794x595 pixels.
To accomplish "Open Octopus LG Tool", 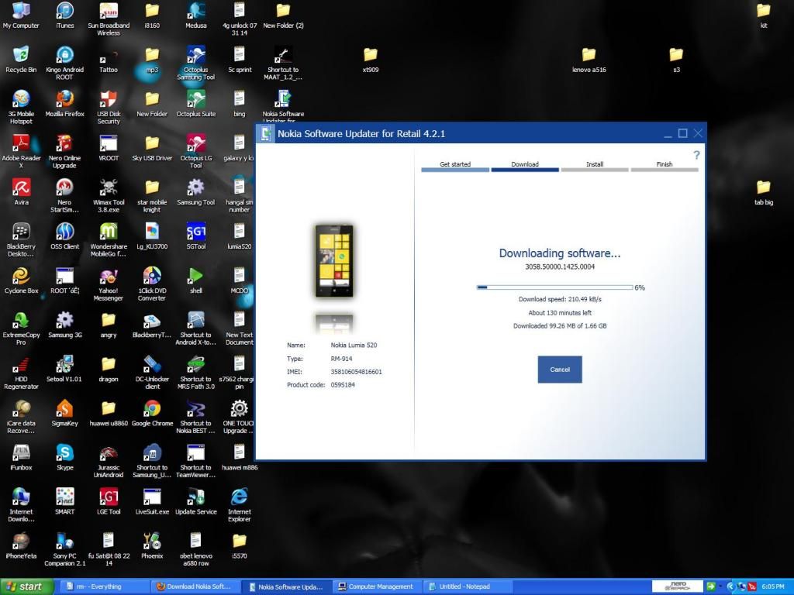I will (x=195, y=146).
